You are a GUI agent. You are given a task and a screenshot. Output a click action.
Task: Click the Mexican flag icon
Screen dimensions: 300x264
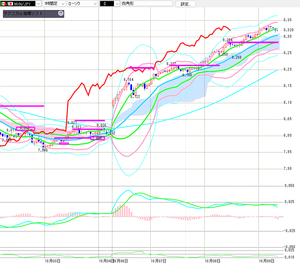(4, 4)
